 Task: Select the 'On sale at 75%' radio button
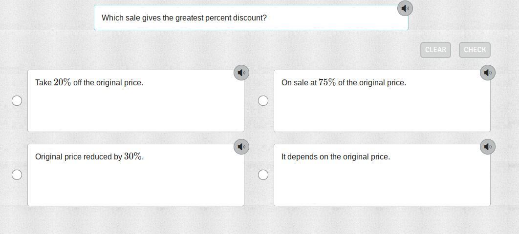pyautogui.click(x=263, y=100)
